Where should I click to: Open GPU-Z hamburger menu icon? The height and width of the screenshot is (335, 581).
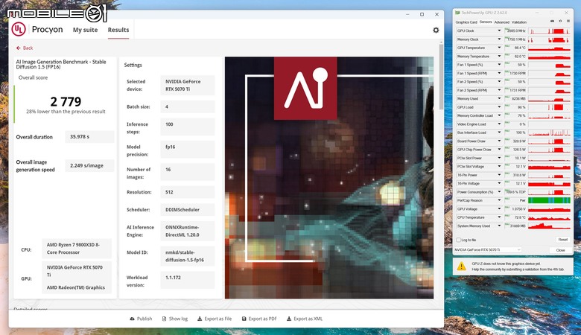[568, 22]
